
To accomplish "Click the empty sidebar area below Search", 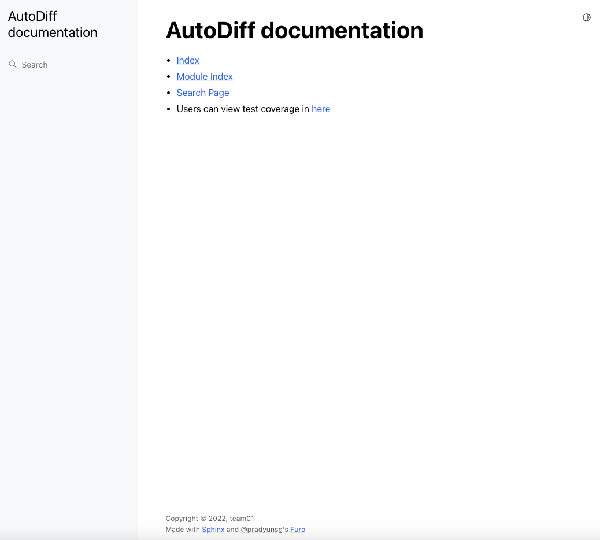I will [x=69, y=289].
